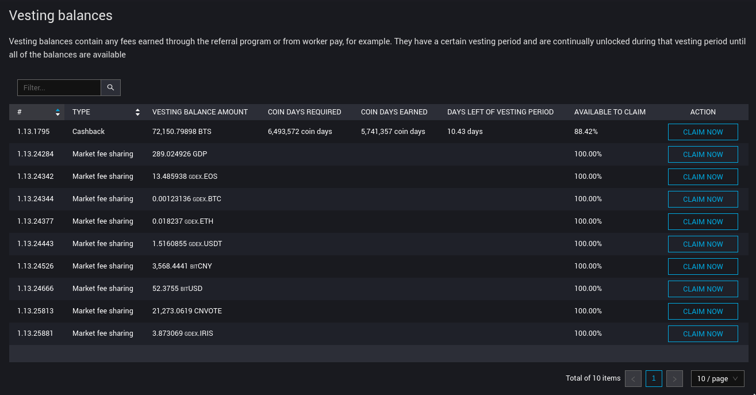Claim now for bitUSD balance
Screen dimensions: 756x395
[x=703, y=289]
